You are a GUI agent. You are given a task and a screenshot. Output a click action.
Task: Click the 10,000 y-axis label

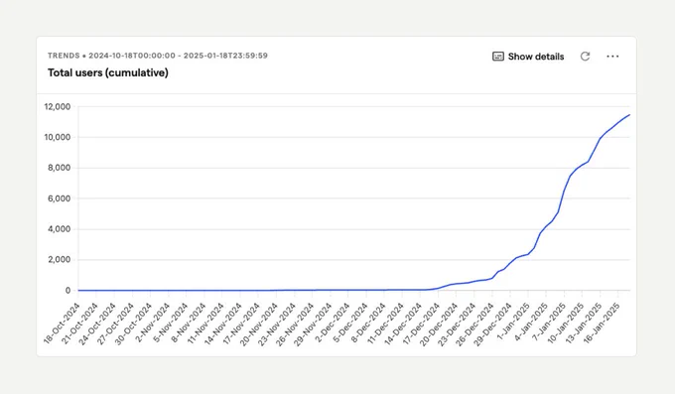point(58,137)
